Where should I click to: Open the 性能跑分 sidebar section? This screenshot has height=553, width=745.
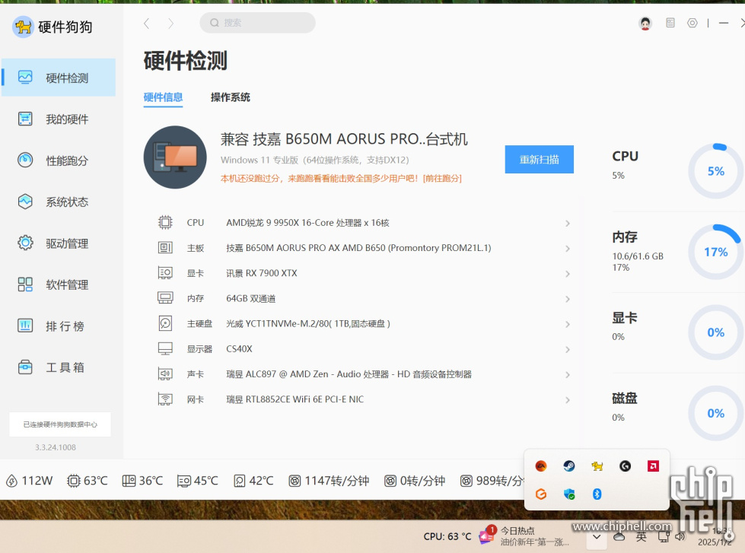(x=59, y=160)
